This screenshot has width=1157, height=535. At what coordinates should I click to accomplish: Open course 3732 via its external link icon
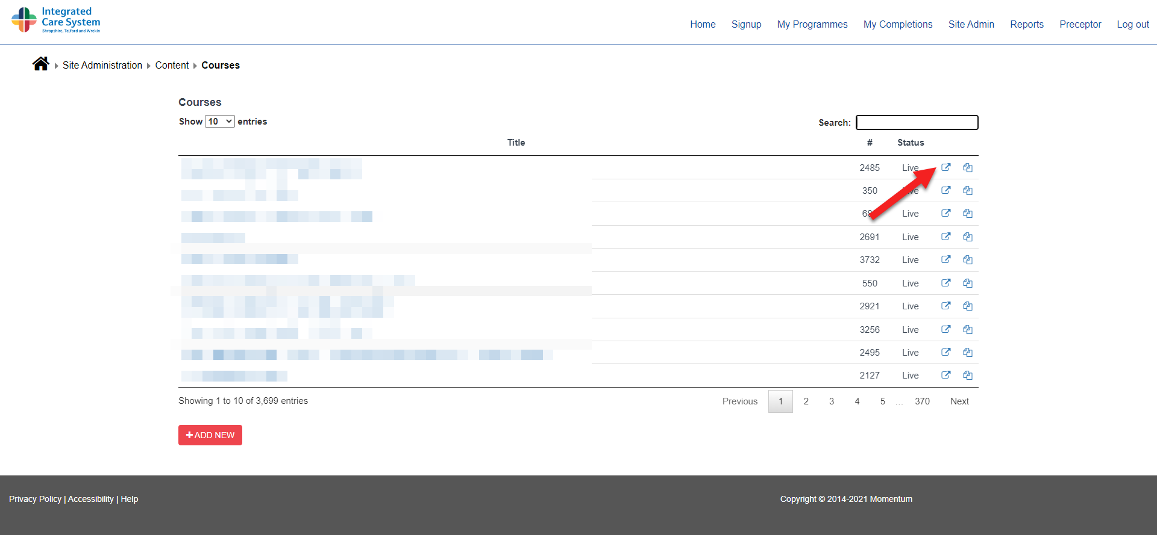click(x=946, y=259)
